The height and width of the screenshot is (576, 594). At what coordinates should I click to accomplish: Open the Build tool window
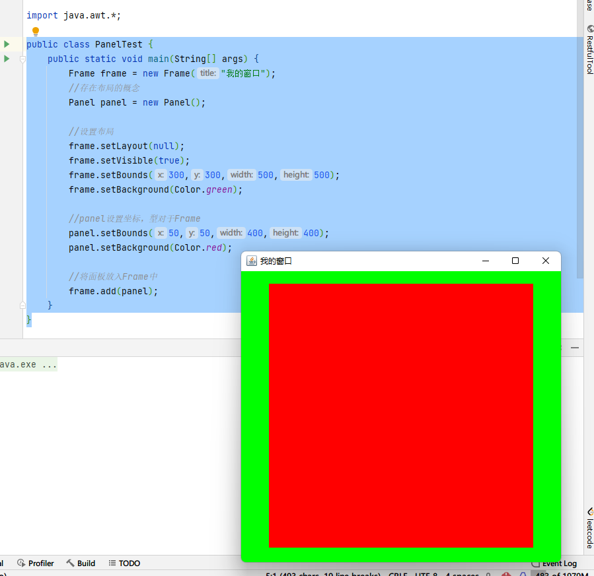click(x=81, y=563)
